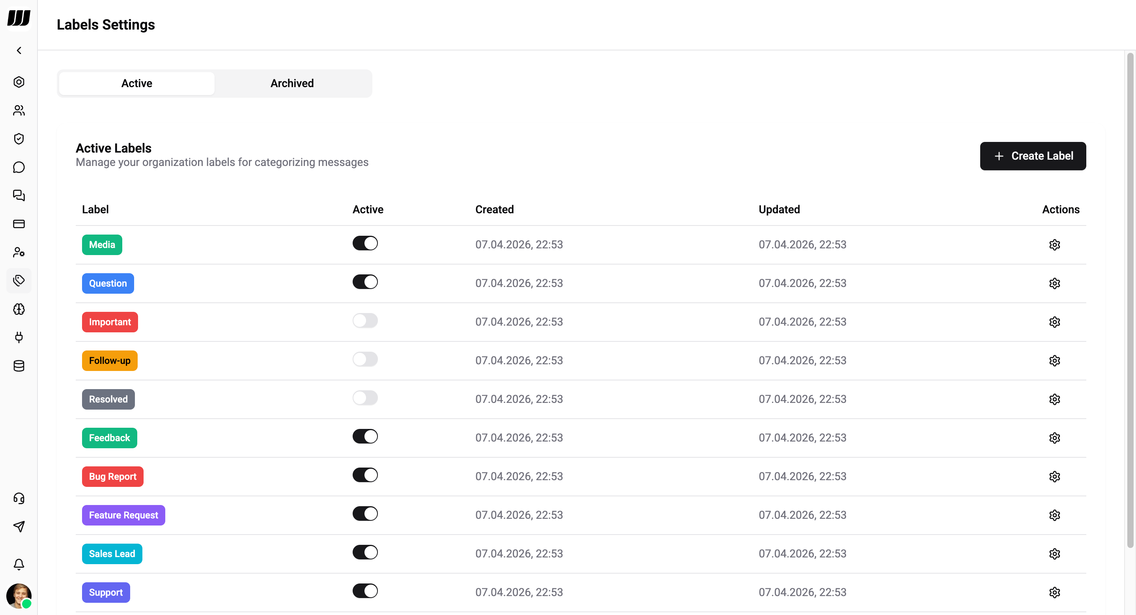Select the Active tab
This screenshot has width=1136, height=615.
click(x=137, y=83)
